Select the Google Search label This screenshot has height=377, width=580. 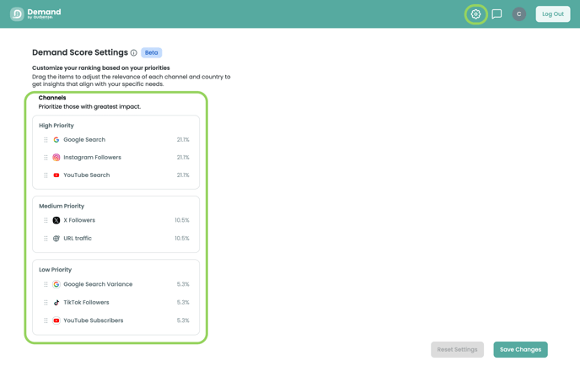(x=84, y=140)
